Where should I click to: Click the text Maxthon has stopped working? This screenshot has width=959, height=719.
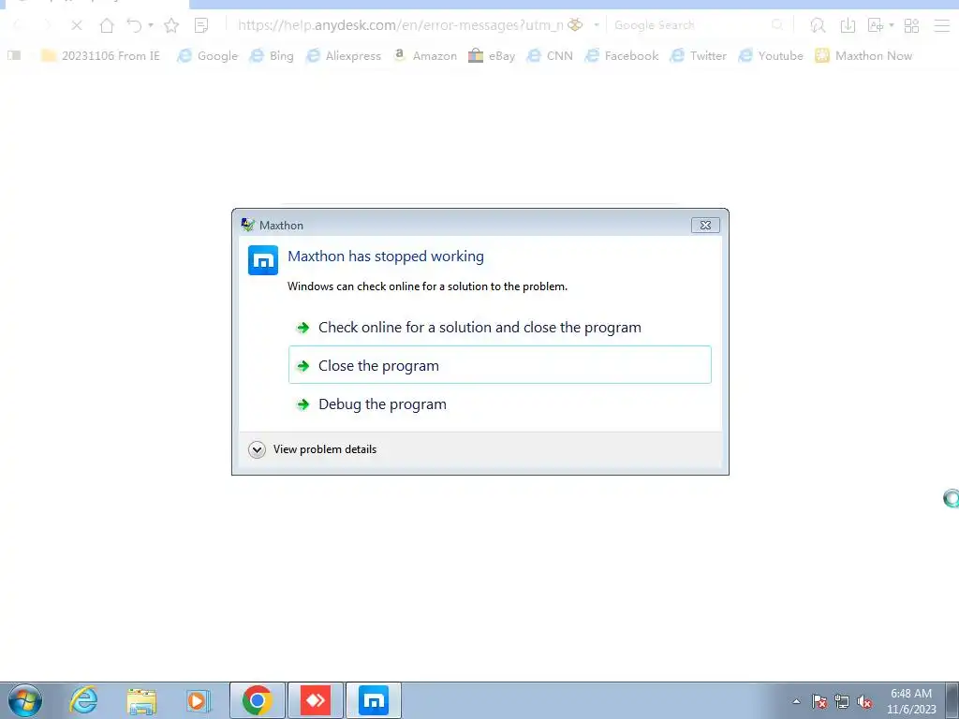(386, 257)
